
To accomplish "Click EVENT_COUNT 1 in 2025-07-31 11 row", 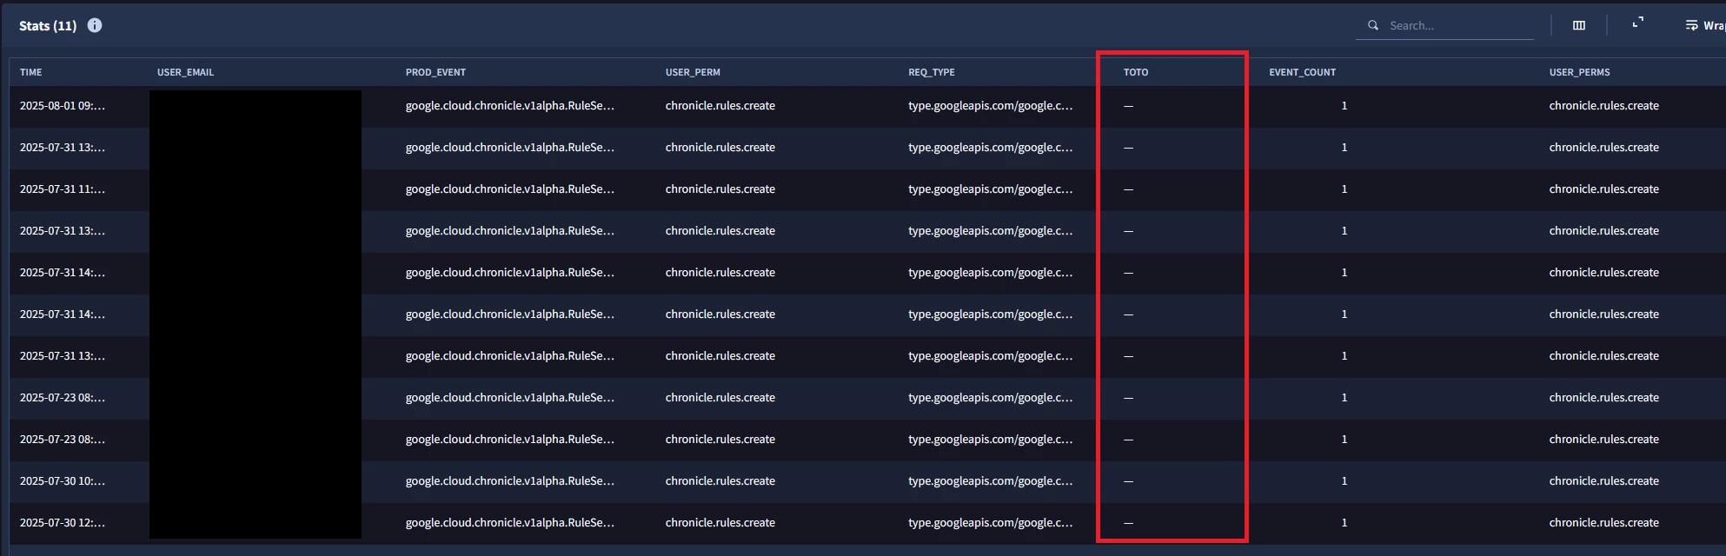I will (x=1344, y=189).
